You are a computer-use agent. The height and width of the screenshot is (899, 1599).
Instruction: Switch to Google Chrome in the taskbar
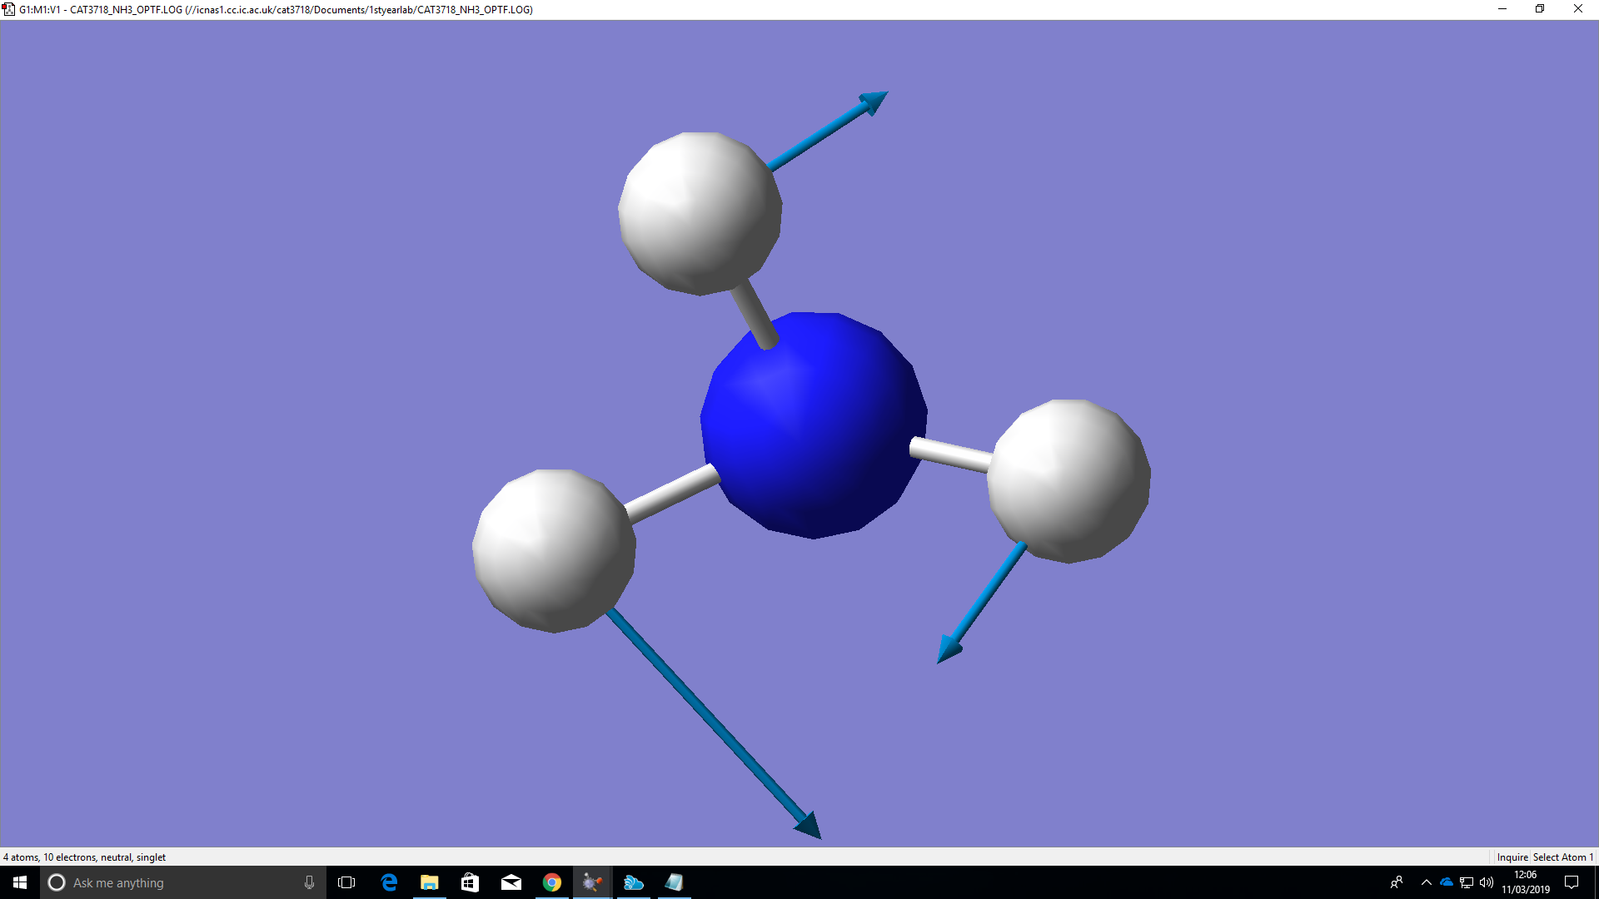pyautogui.click(x=552, y=882)
